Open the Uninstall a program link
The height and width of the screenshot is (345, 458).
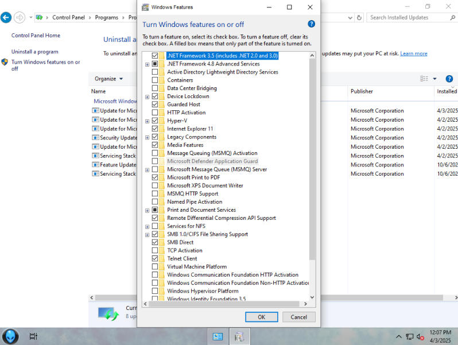(x=35, y=52)
